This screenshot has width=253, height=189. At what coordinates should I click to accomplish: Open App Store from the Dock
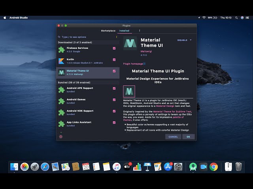(168, 167)
